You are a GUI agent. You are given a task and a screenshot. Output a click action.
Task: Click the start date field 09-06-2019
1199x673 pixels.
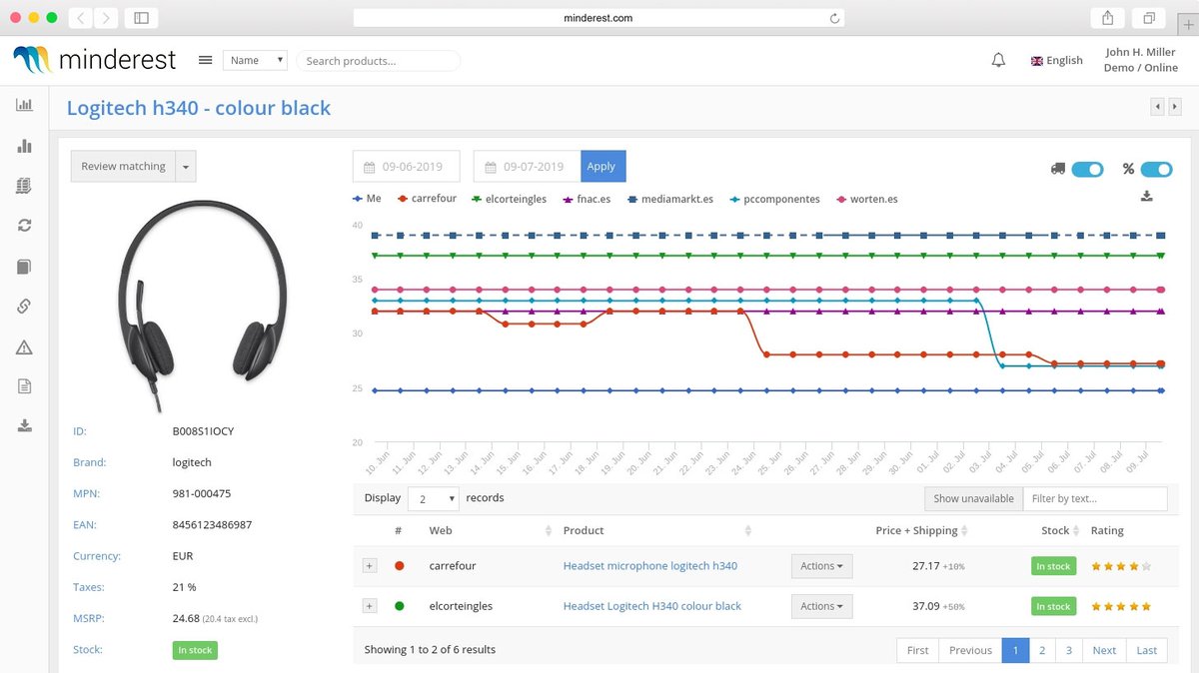click(406, 167)
